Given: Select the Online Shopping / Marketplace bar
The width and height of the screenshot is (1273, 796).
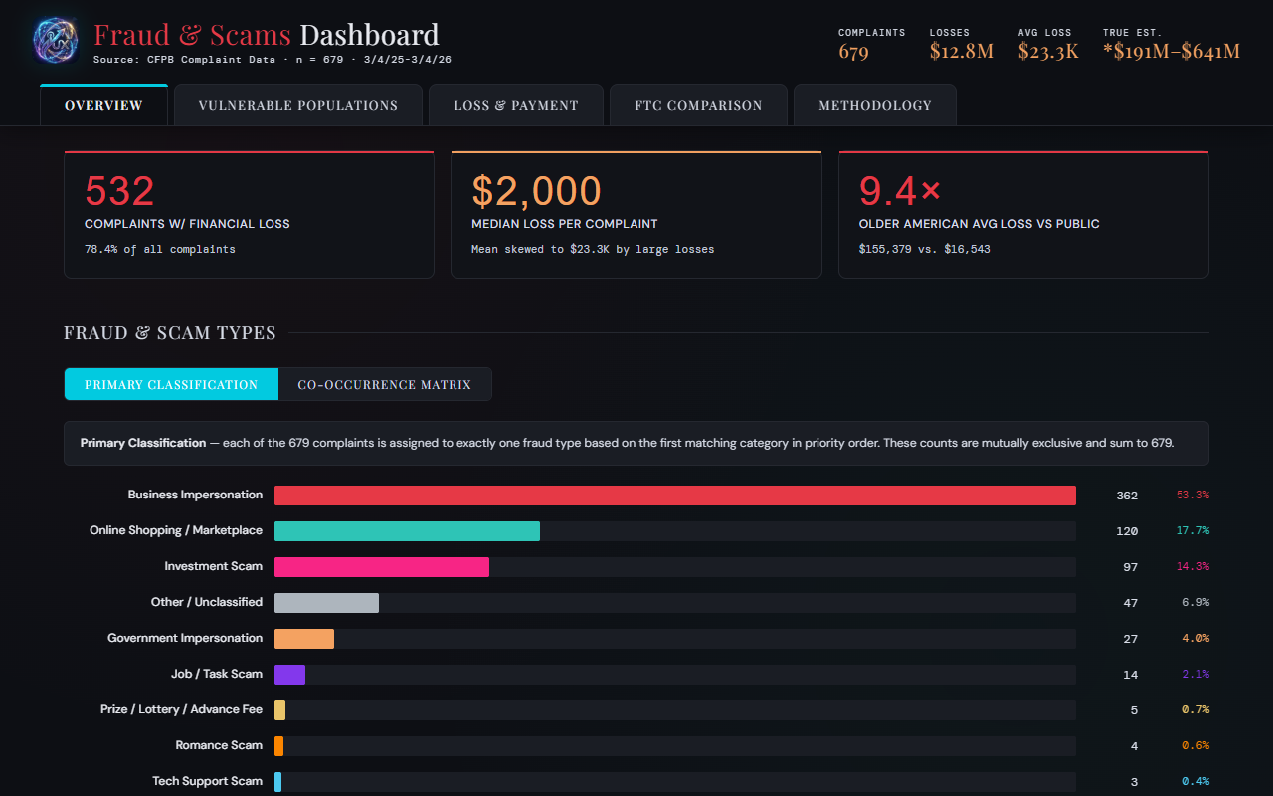Looking at the screenshot, I should point(406,530).
